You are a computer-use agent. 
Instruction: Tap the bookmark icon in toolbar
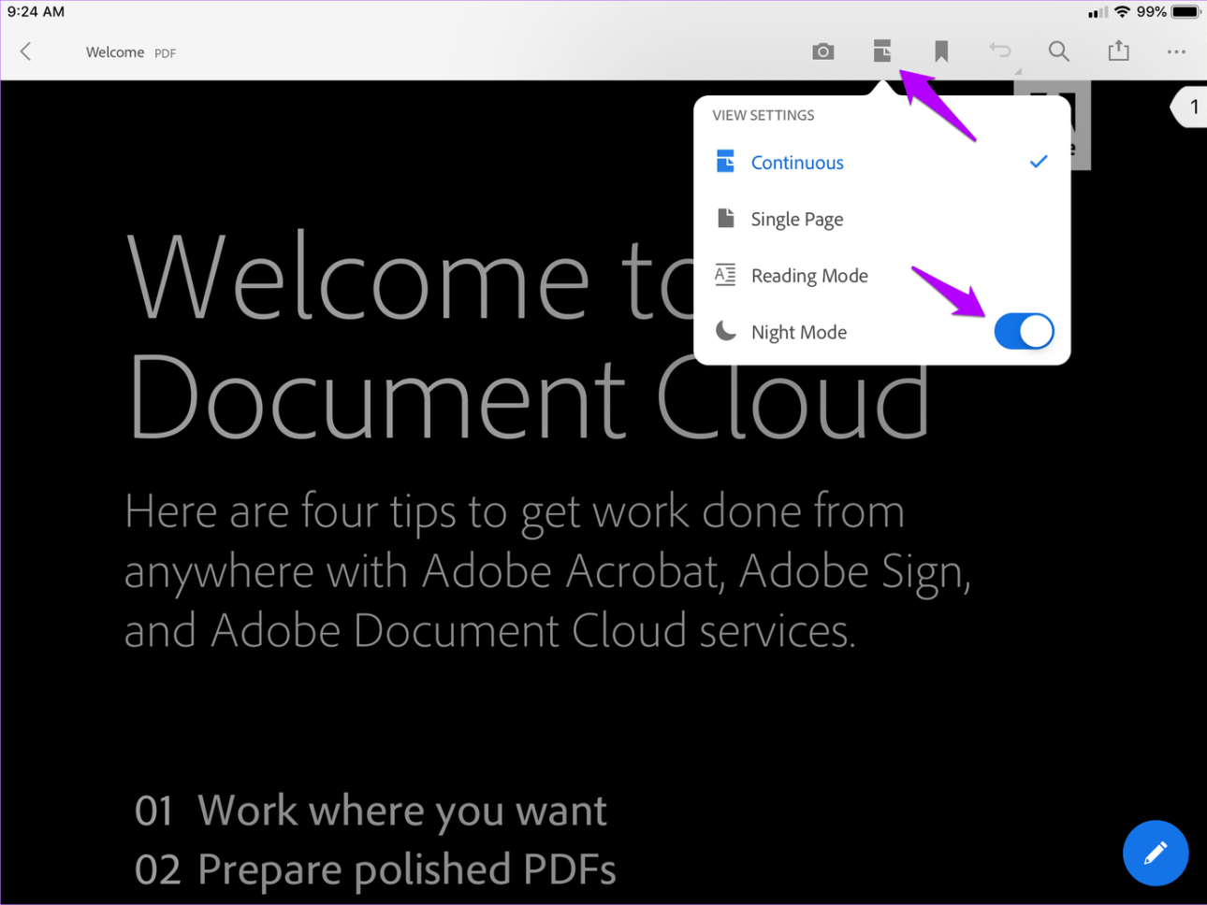(941, 51)
